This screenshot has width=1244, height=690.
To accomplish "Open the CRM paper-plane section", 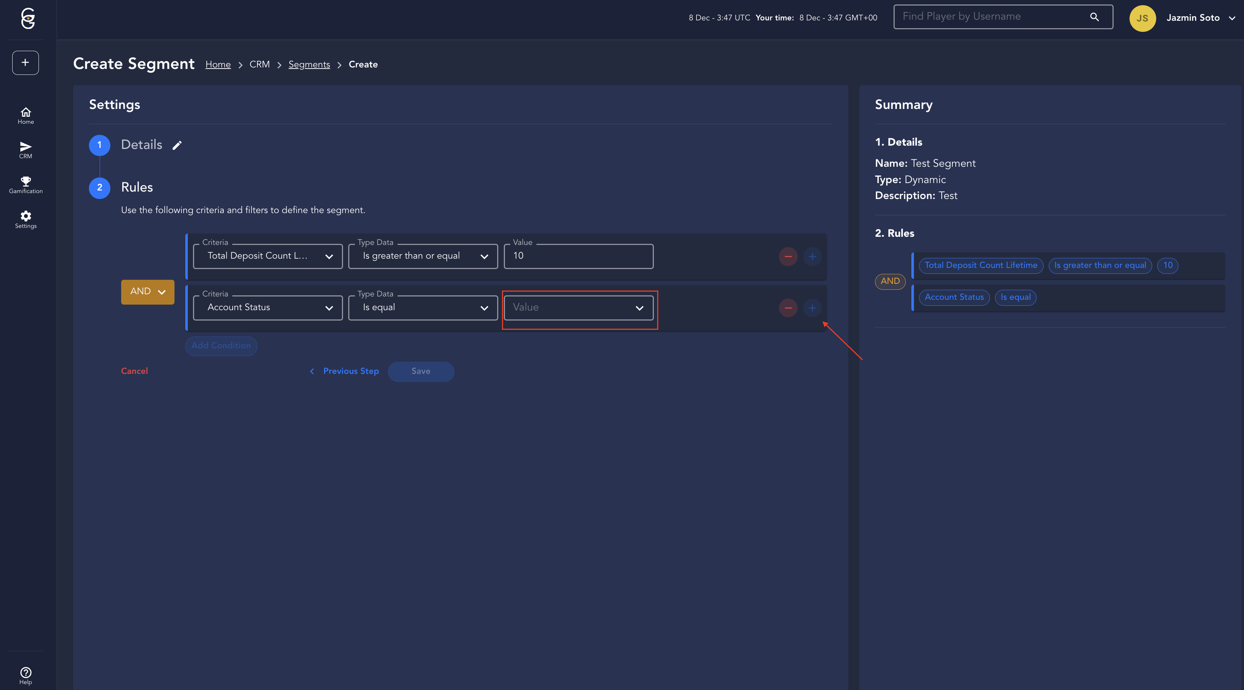I will [26, 150].
